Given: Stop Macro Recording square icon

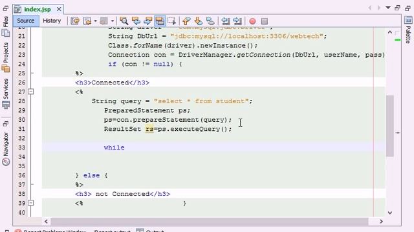Looking at the screenshot, I should 265,21.
